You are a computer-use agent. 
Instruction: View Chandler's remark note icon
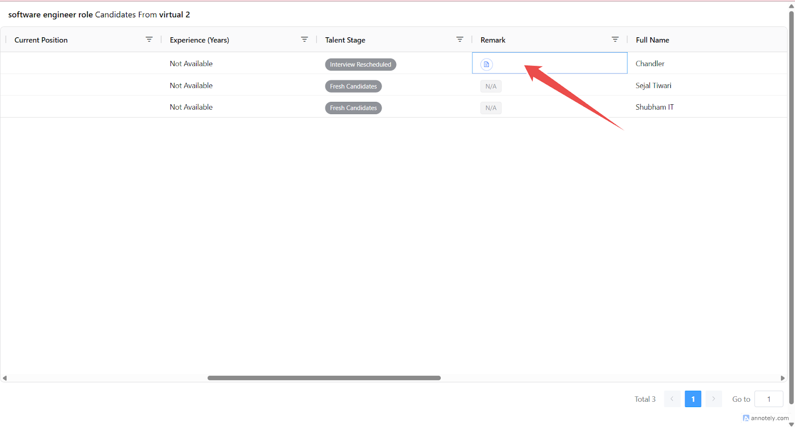tap(486, 64)
